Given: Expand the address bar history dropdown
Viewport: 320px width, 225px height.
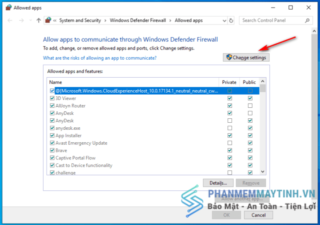Looking at the screenshot, I should [x=224, y=21].
